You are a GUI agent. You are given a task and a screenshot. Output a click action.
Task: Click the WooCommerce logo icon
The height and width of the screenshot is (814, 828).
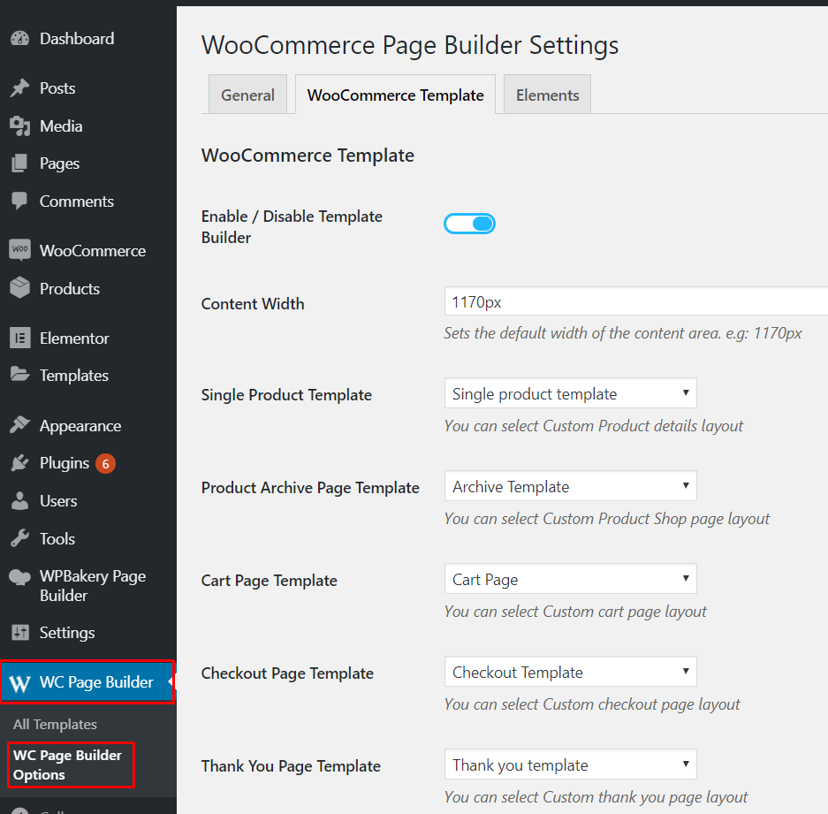click(19, 250)
